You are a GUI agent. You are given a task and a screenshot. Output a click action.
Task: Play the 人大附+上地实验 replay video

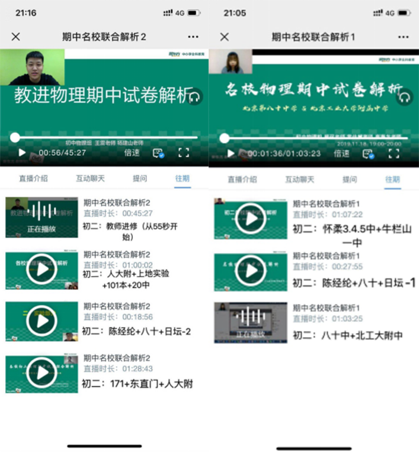(x=41, y=270)
